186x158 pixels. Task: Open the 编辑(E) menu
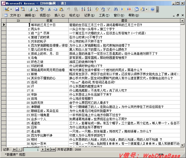click(30, 15)
